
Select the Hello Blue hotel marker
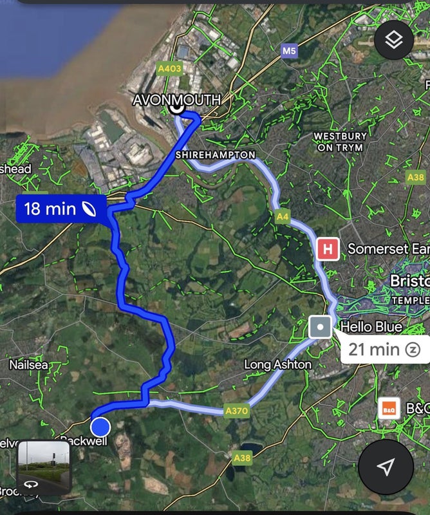click(x=321, y=327)
